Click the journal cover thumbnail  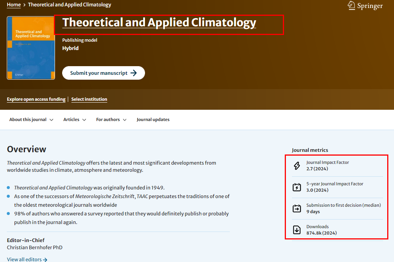[31, 48]
